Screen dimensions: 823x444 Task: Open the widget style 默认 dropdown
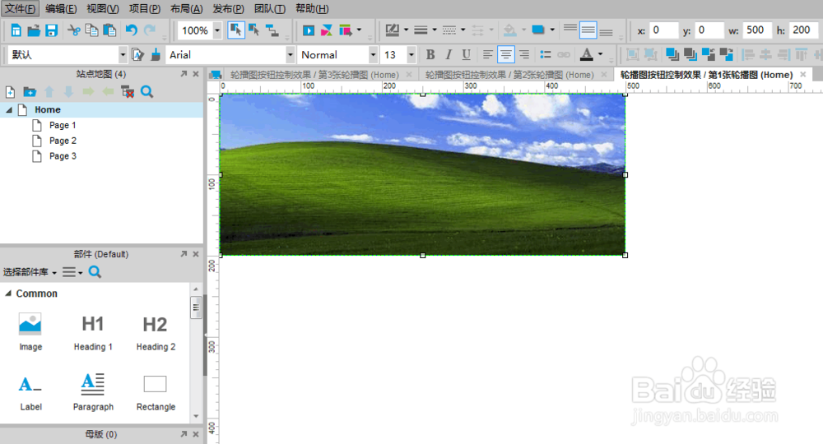(x=123, y=54)
